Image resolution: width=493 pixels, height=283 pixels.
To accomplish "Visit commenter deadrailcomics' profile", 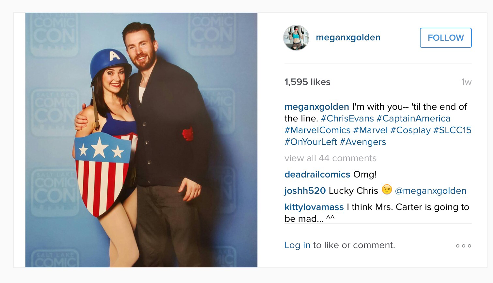I will (x=317, y=175).
